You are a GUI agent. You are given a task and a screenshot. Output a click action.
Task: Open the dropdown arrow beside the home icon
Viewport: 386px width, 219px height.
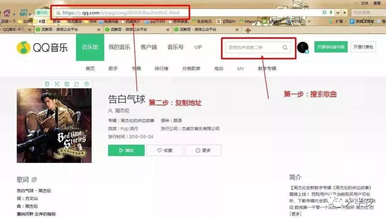point(14,14)
